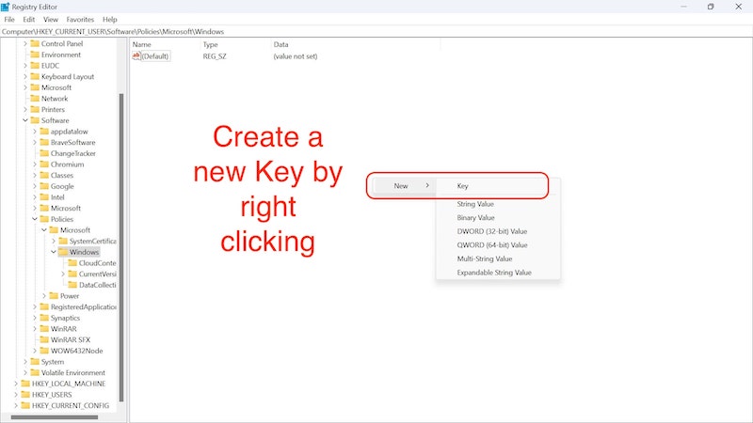This screenshot has width=753, height=423.
Task: Select the Windows key folder icon
Action: pos(63,252)
